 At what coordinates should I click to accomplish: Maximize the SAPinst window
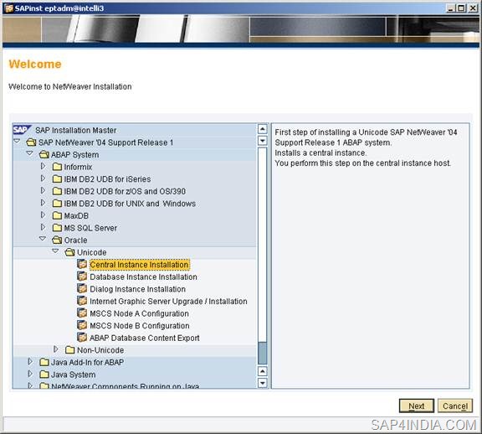461,8
